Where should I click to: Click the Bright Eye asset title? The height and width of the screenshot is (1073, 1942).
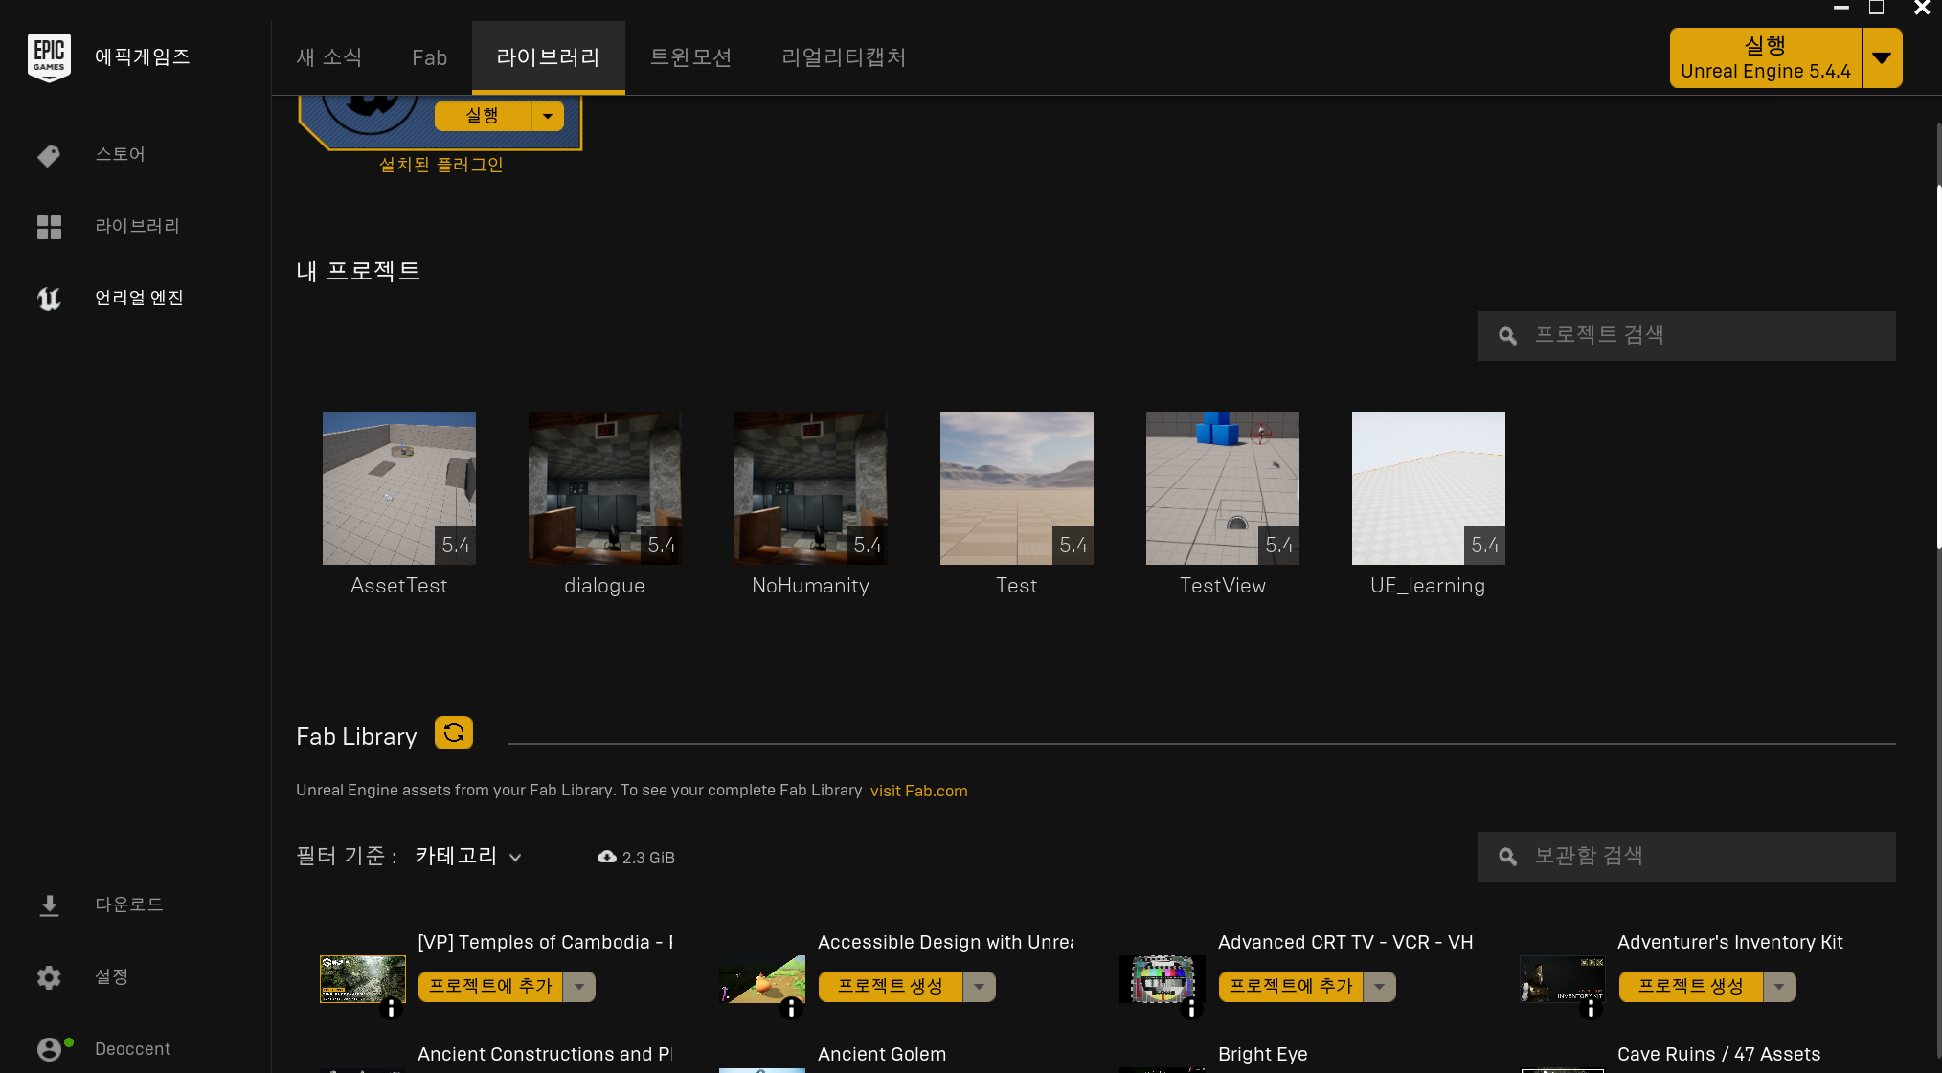pyautogui.click(x=1263, y=1054)
